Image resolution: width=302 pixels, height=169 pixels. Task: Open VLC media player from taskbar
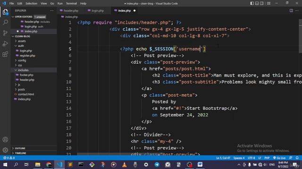(125, 165)
